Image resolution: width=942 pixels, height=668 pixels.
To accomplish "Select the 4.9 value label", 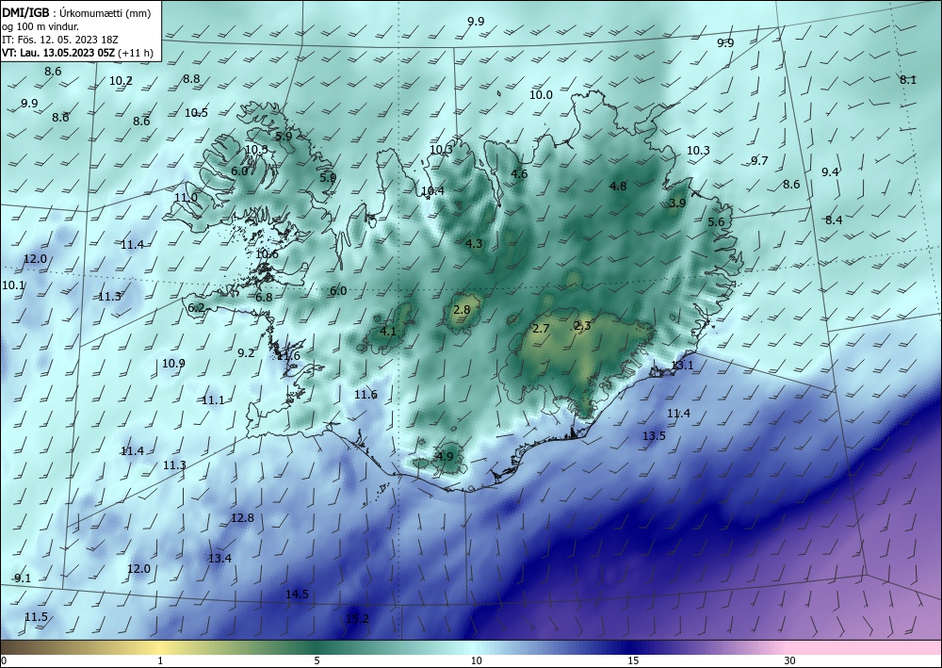I will click(x=445, y=456).
